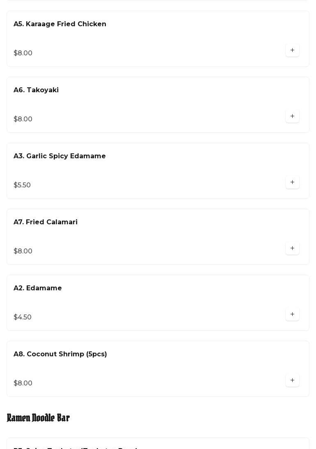
Task: Add A7. Fried Calamari via plus icon
Action: click(292, 248)
